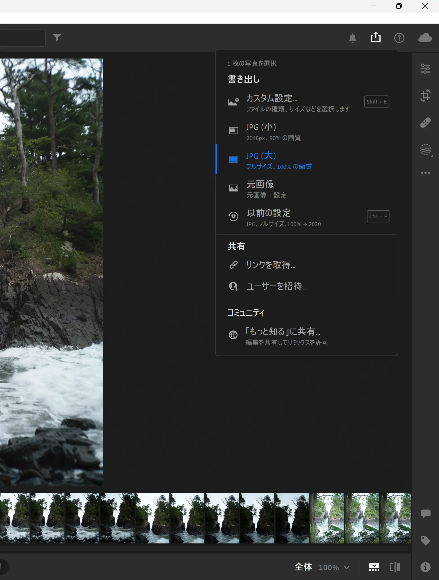
Task: Select the Crop and rotate tool
Action: pyautogui.click(x=425, y=95)
